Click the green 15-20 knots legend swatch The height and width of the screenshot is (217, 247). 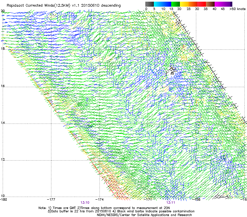(176, 4)
